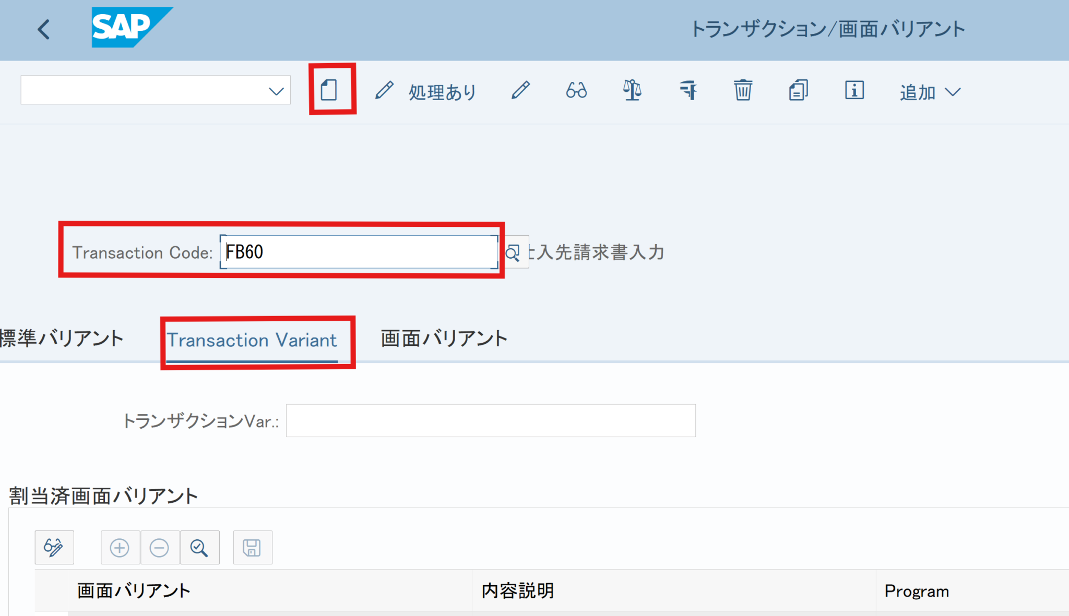This screenshot has height=616, width=1069.
Task: Click the トランザクションVar. input field
Action: click(490, 420)
